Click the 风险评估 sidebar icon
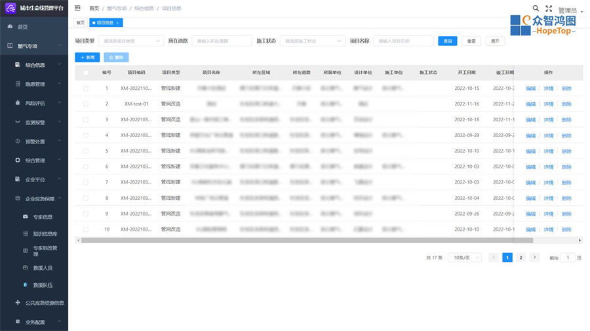 (18, 103)
